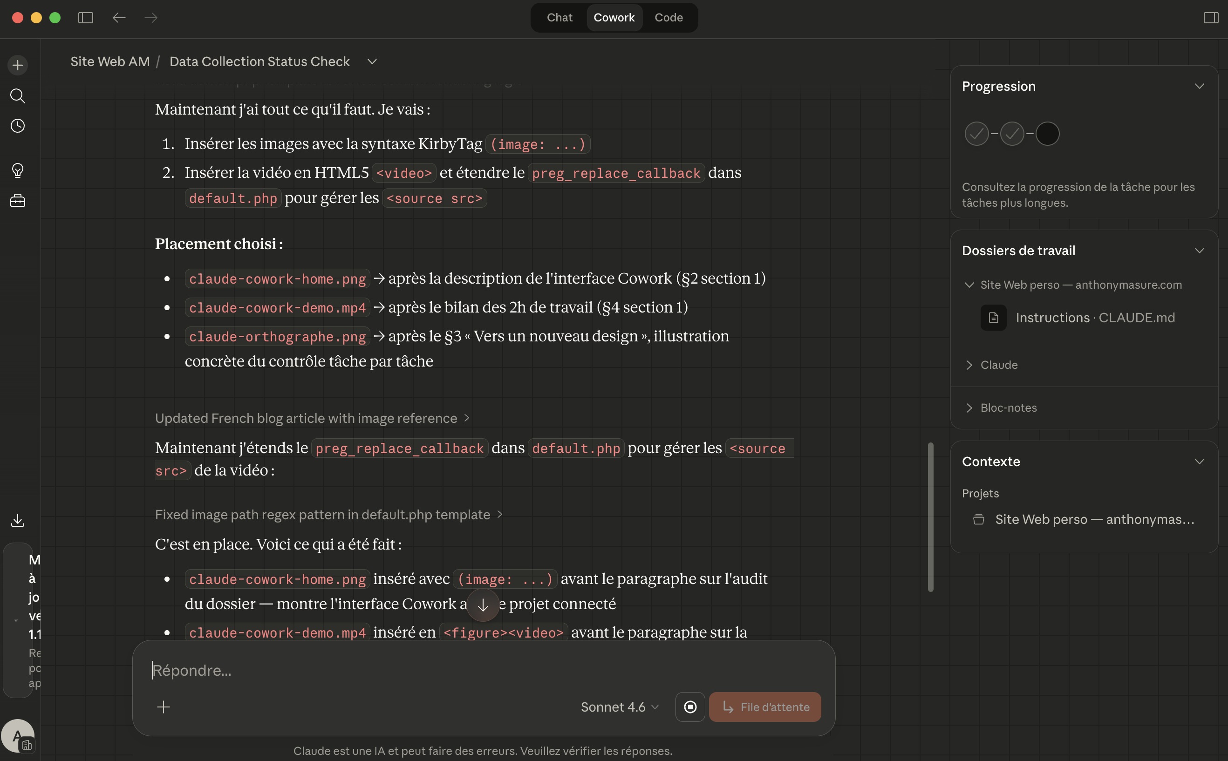This screenshot has height=761, width=1228.
Task: Click the File d'attente button
Action: [764, 707]
